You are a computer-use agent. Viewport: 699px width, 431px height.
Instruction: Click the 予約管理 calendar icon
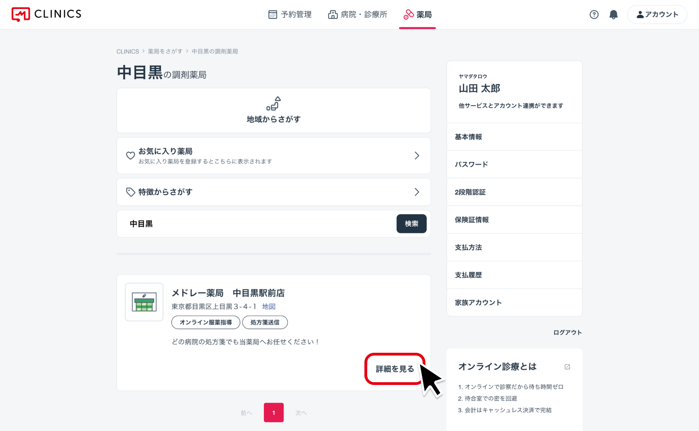click(273, 15)
